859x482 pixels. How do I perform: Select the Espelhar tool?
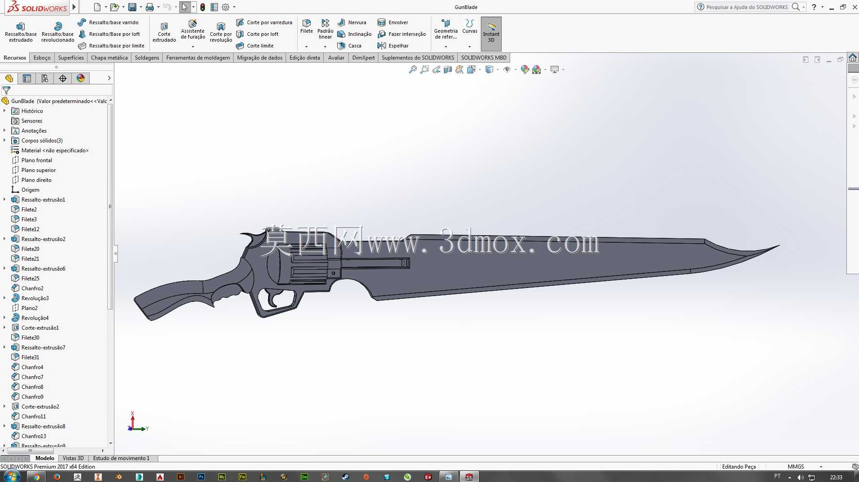[x=393, y=46]
